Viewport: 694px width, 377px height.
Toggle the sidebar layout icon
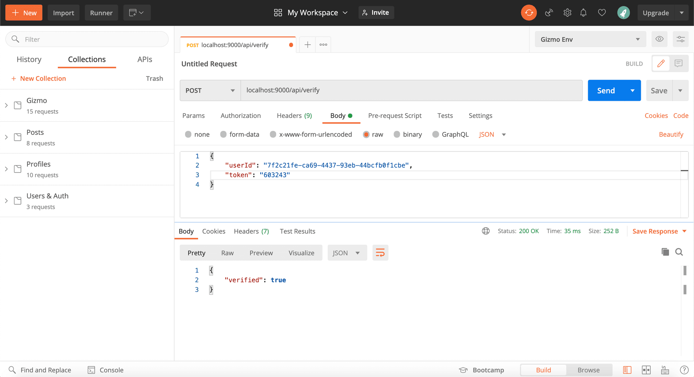(x=627, y=370)
